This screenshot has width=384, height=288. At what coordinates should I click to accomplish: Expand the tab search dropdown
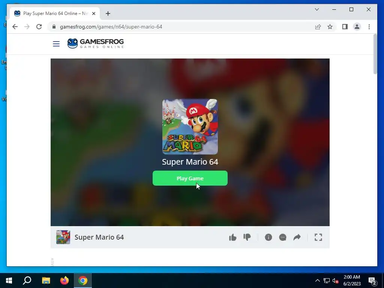click(x=317, y=9)
